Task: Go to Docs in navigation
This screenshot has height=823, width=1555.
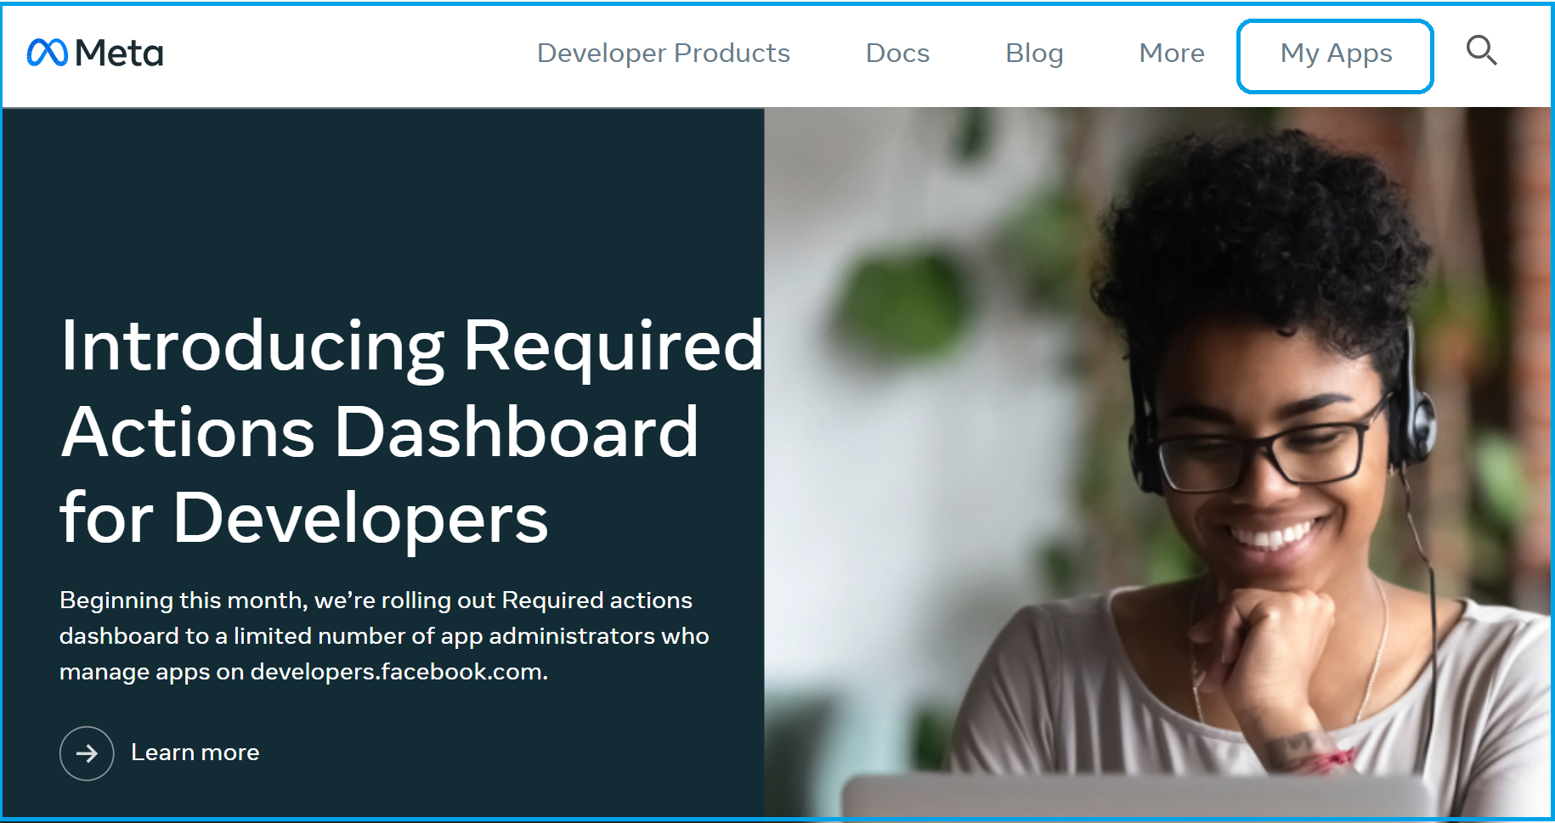Action: [x=897, y=53]
